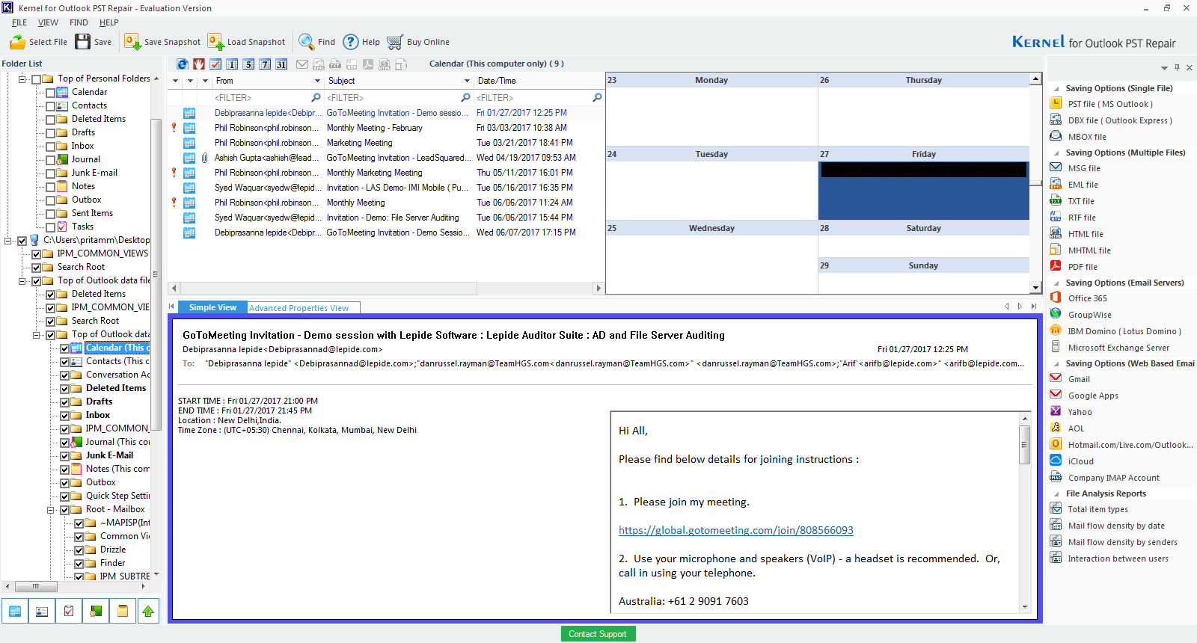Viewport: 1197px width, 643px height.
Task: Click the journal icon at bottom panel
Action: pos(96,611)
